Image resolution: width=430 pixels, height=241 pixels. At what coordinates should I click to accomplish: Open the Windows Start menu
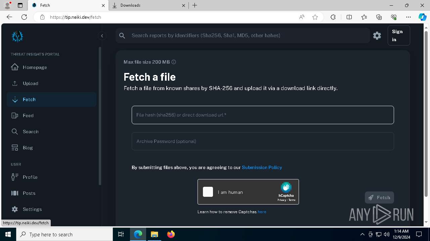[8, 234]
